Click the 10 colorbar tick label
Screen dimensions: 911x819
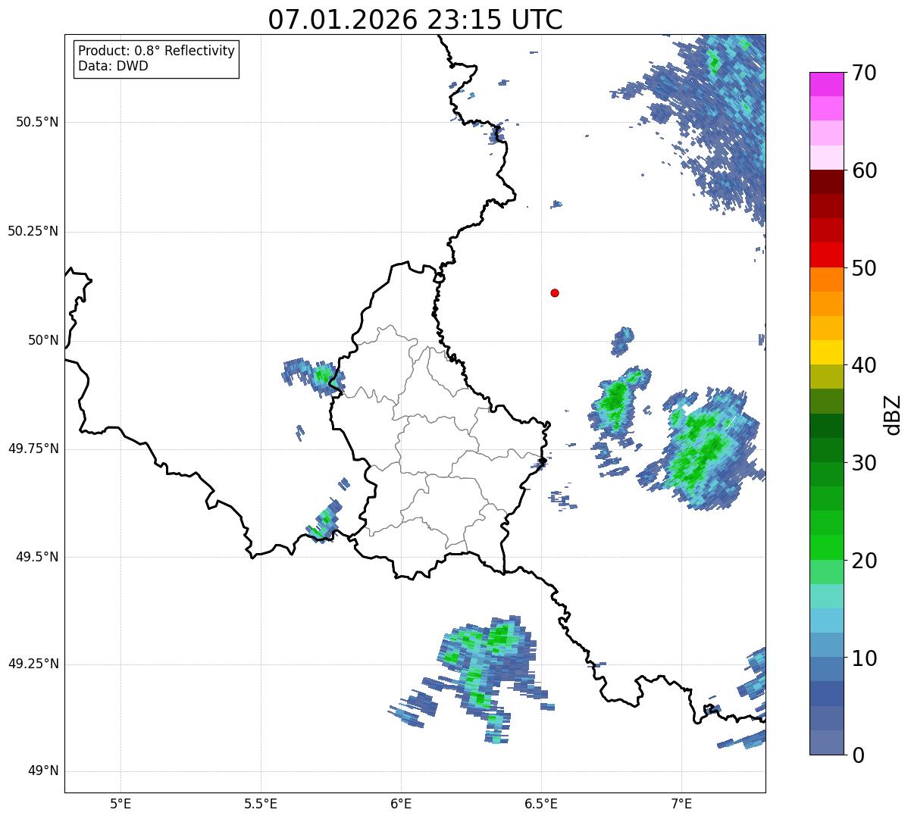tap(863, 658)
